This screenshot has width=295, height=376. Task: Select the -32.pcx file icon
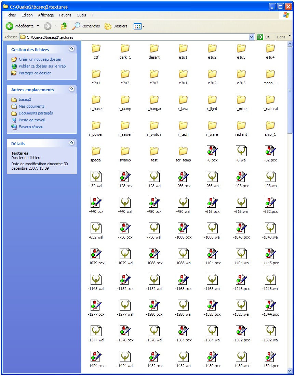tap(270, 151)
